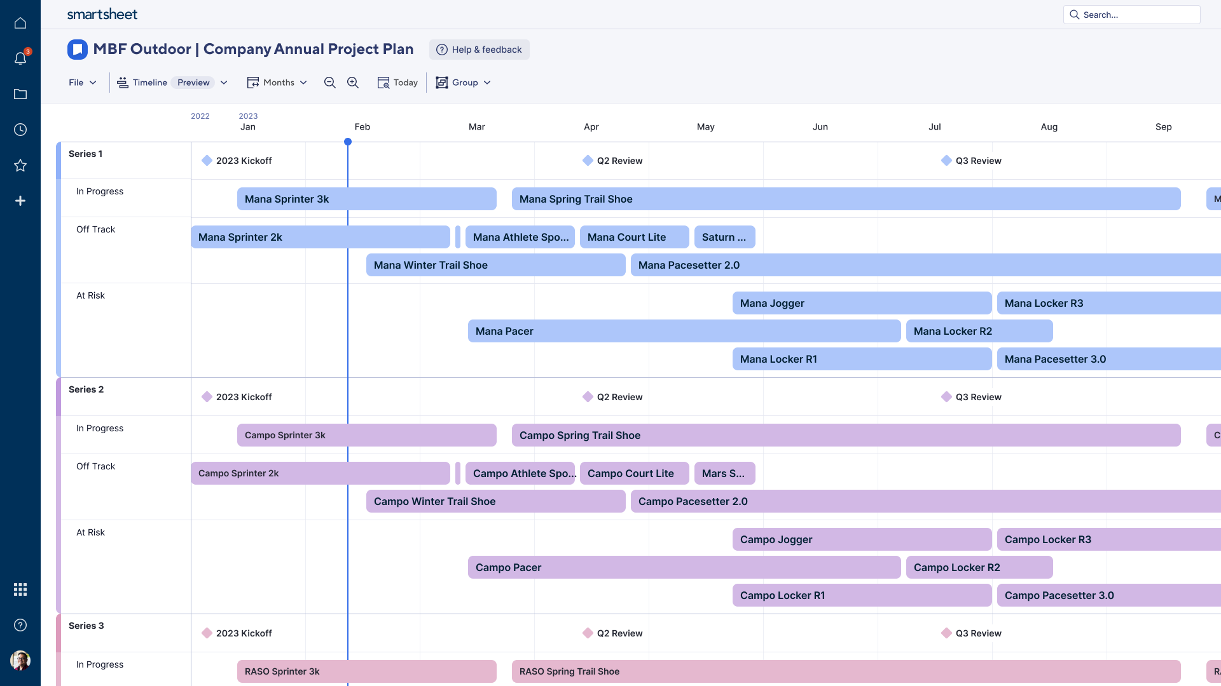Select the Series 3 section header

coord(86,625)
